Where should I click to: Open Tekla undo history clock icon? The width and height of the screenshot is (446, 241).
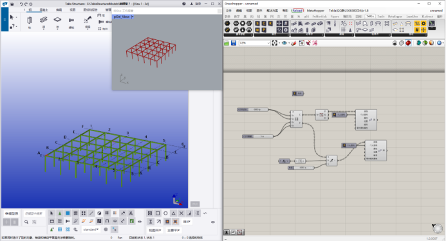31,4
